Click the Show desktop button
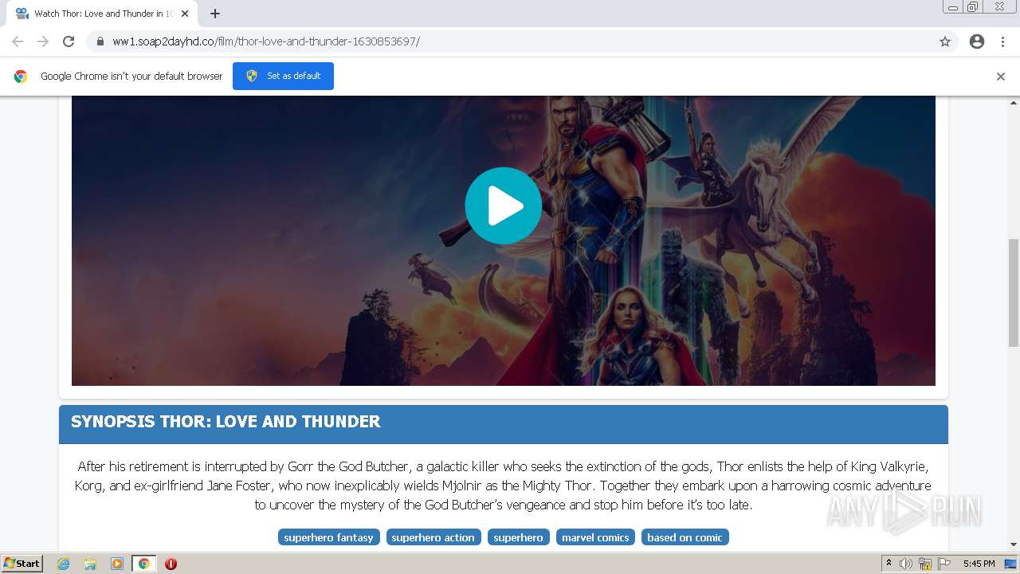This screenshot has height=574, width=1020. tap(1011, 564)
